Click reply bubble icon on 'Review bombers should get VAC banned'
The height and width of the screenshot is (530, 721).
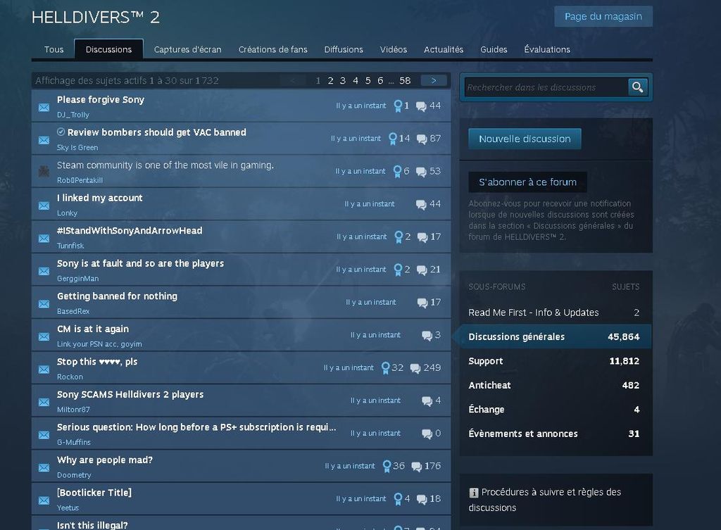422,139
